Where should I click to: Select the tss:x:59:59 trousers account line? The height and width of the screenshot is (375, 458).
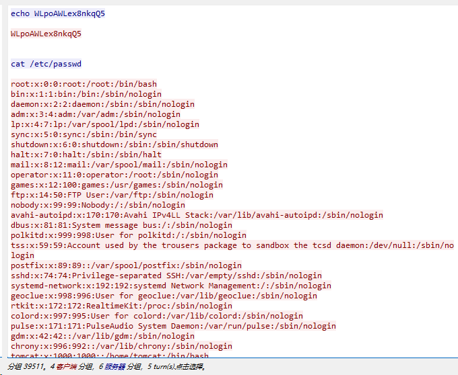click(232, 245)
